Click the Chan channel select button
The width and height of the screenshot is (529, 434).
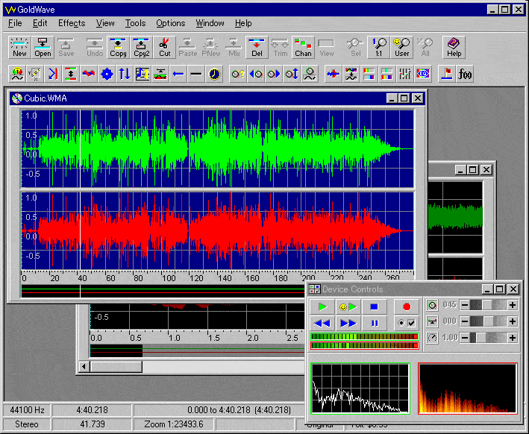pos(303,47)
